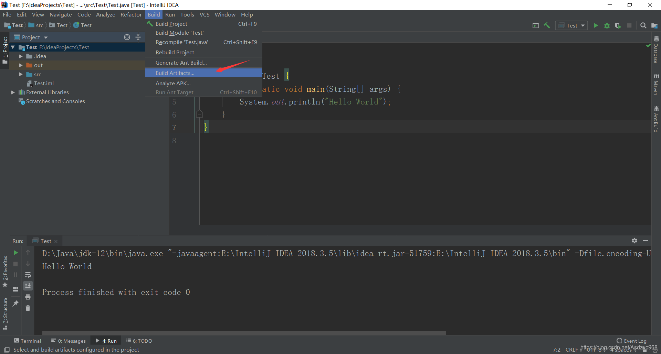This screenshot has height=354, width=661.
Task: Close the Test tab in Run panel
Action: click(56, 241)
